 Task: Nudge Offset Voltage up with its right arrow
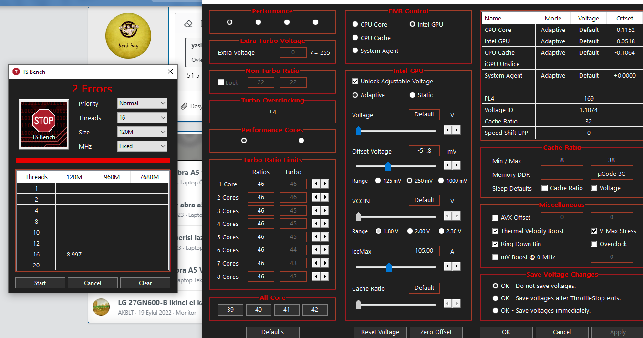click(x=456, y=165)
